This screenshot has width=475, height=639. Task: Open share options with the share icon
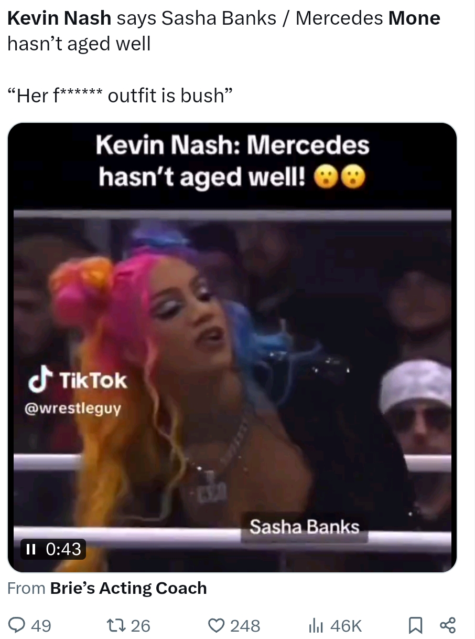point(448,625)
